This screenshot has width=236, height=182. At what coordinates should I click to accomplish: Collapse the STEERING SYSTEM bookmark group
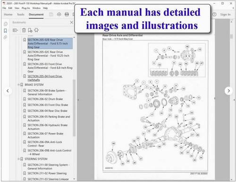click(x=18, y=159)
